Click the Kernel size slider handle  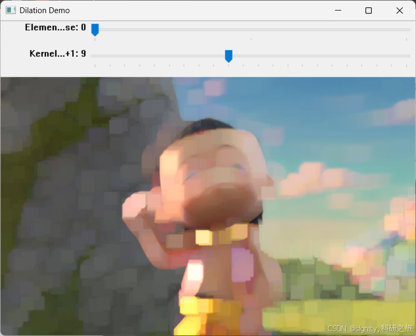[229, 56]
